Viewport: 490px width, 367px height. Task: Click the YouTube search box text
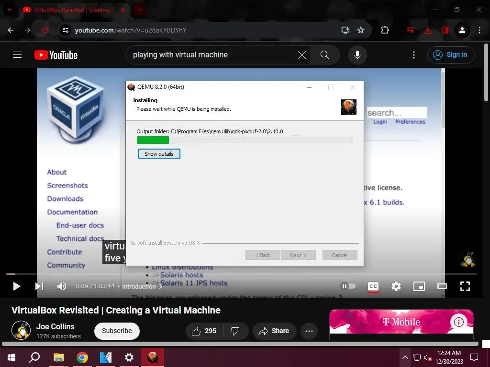(x=180, y=55)
